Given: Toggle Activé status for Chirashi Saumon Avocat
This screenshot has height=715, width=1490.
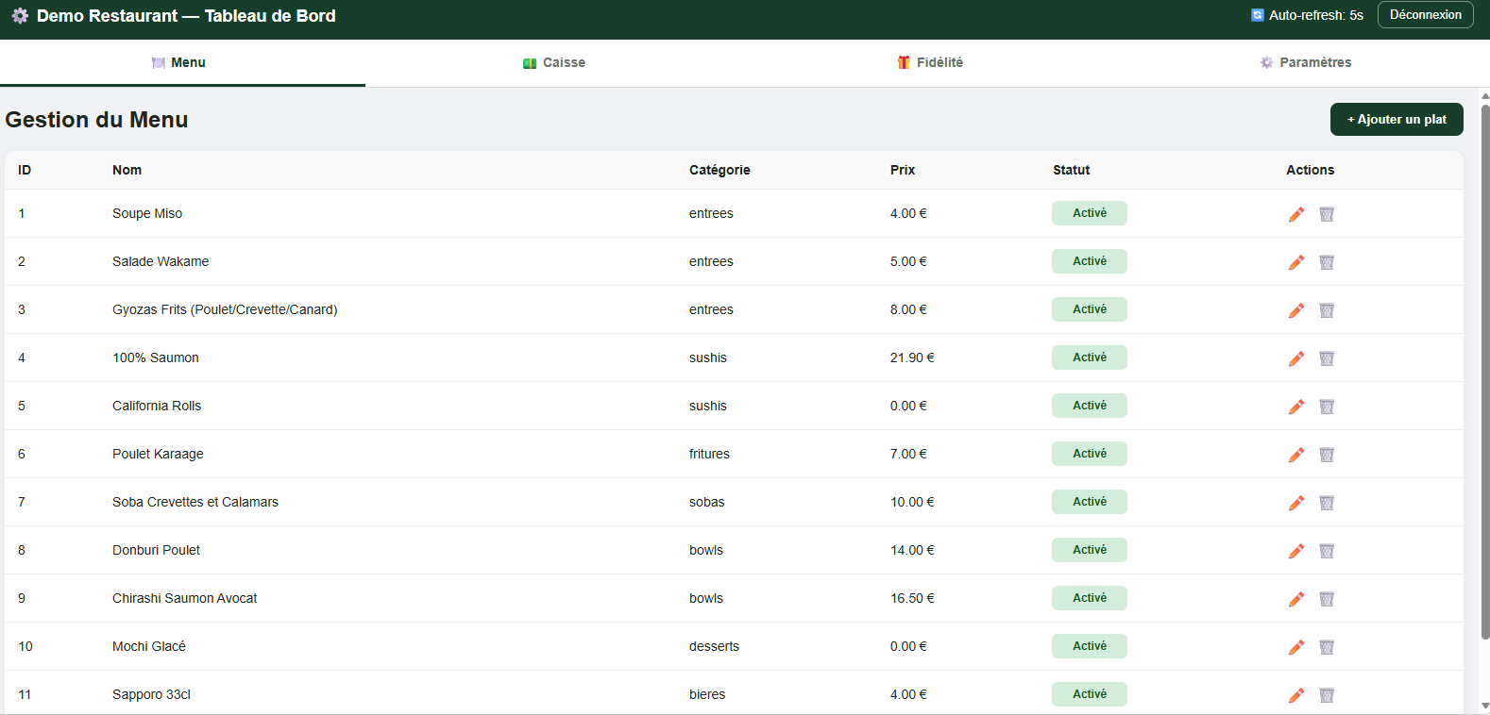Looking at the screenshot, I should (x=1090, y=598).
